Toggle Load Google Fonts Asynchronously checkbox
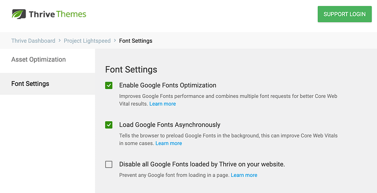The image size is (377, 193). [108, 125]
